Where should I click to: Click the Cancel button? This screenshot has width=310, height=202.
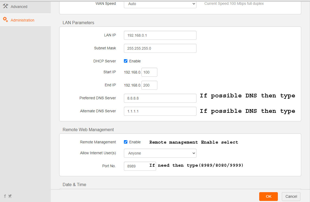(x=291, y=196)
